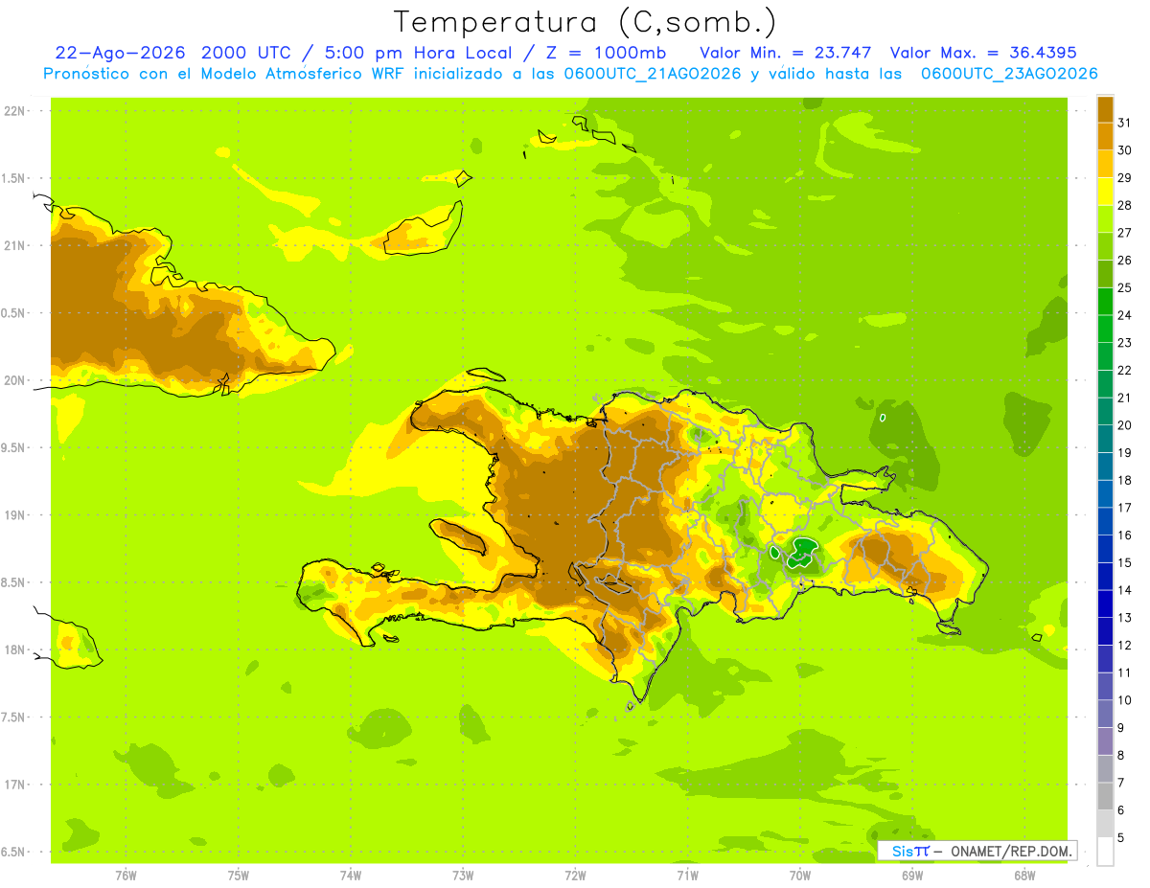Image resolution: width=1150 pixels, height=888 pixels.
Task: Click the dark brown legend swatch above 31
Action: click(x=1105, y=109)
